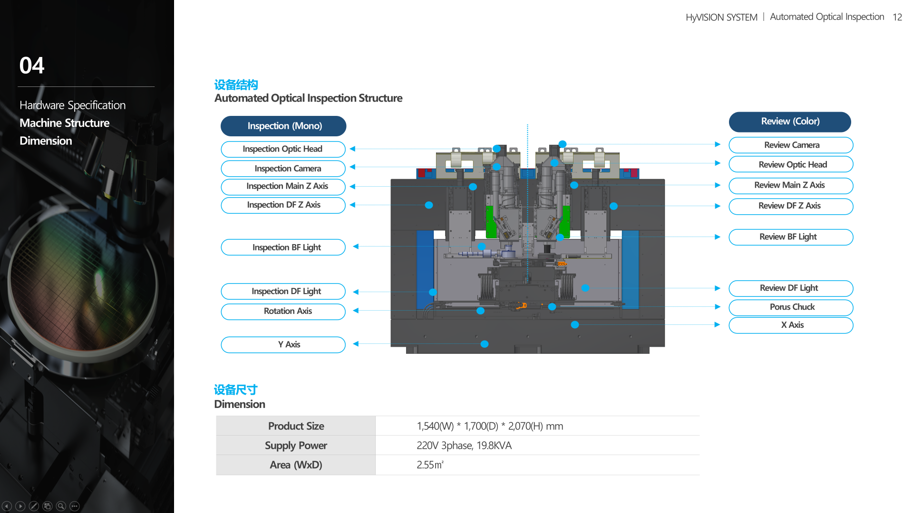913x513 pixels.
Task: Click the machine cross-section diagram
Action: click(x=528, y=249)
